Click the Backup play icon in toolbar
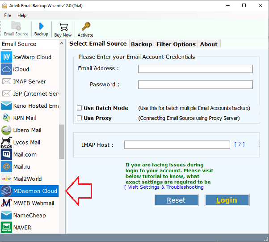Screen dimensions: 269x242 [41, 26]
